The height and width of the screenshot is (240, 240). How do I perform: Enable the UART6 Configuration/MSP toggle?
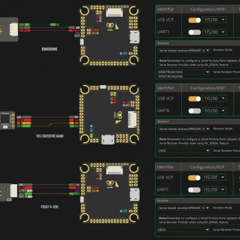(194, 111)
